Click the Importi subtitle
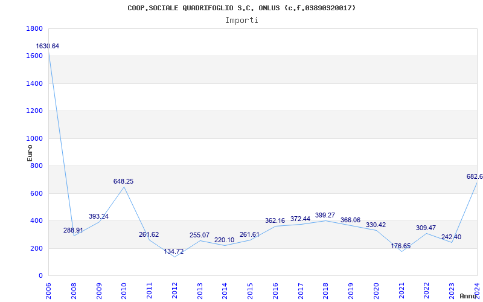483x302 pixels. tap(241, 21)
